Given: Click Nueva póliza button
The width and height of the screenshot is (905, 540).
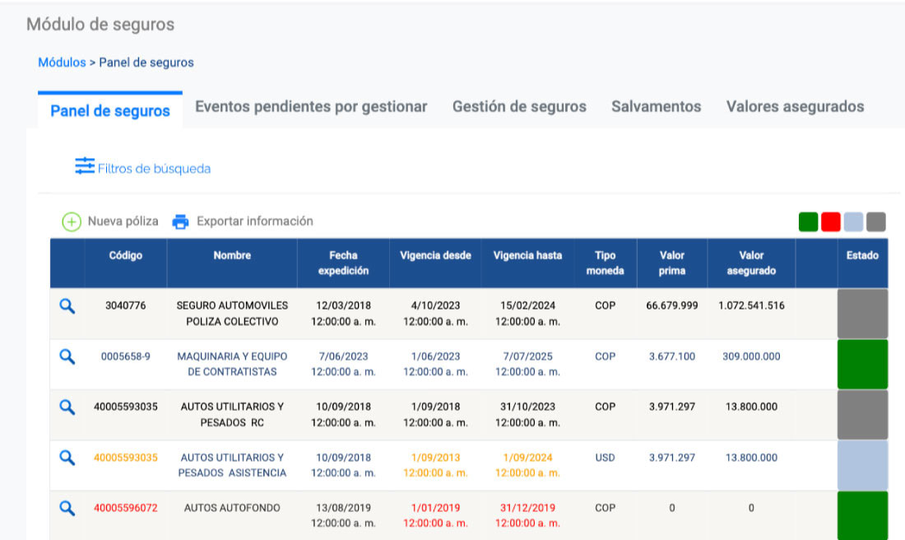Looking at the screenshot, I should point(123,221).
